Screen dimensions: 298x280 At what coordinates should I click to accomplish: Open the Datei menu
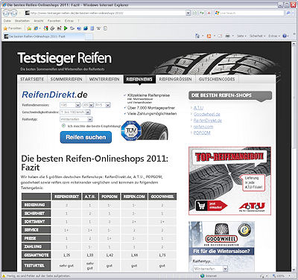[7, 21]
